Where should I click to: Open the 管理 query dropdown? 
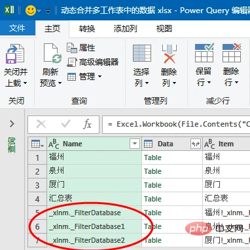(x=84, y=77)
